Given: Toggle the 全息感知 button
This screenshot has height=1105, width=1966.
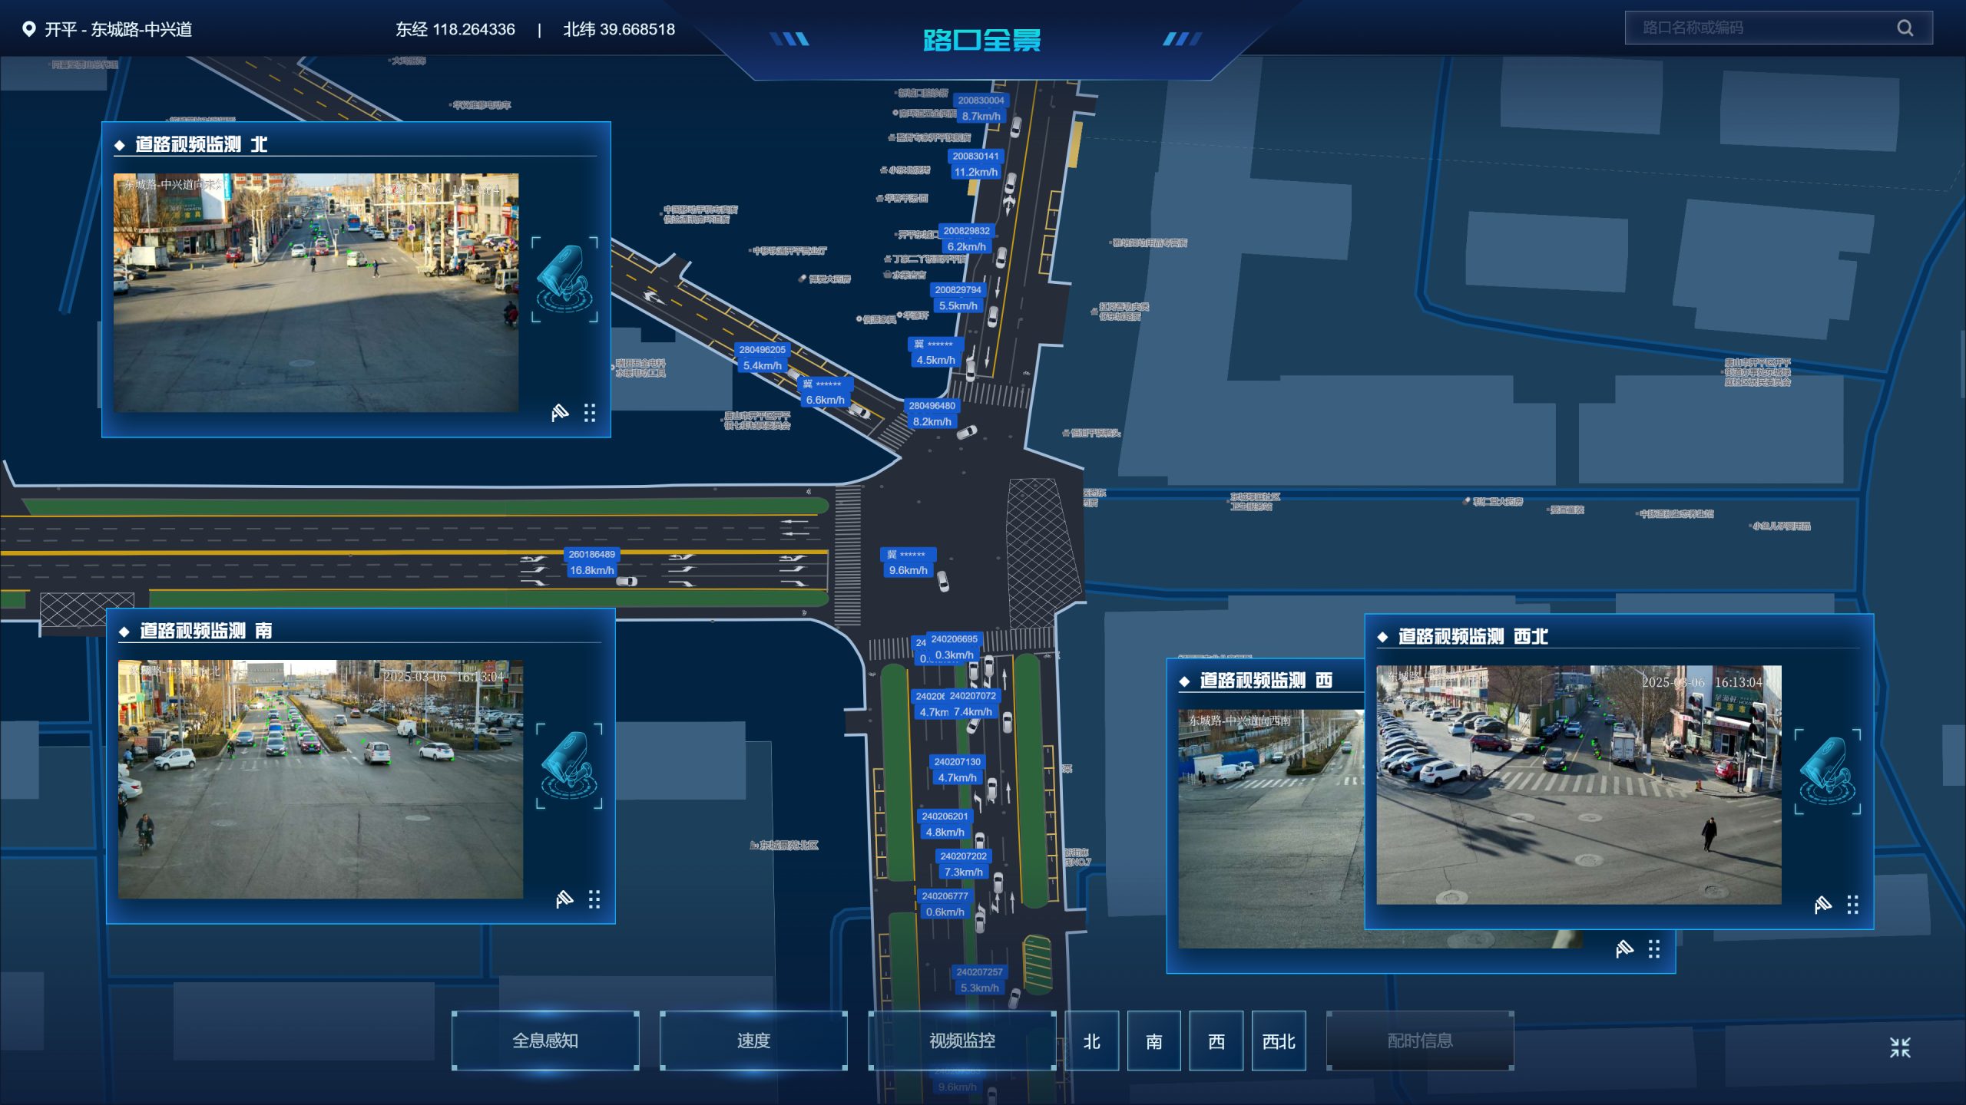Looking at the screenshot, I should [545, 1041].
